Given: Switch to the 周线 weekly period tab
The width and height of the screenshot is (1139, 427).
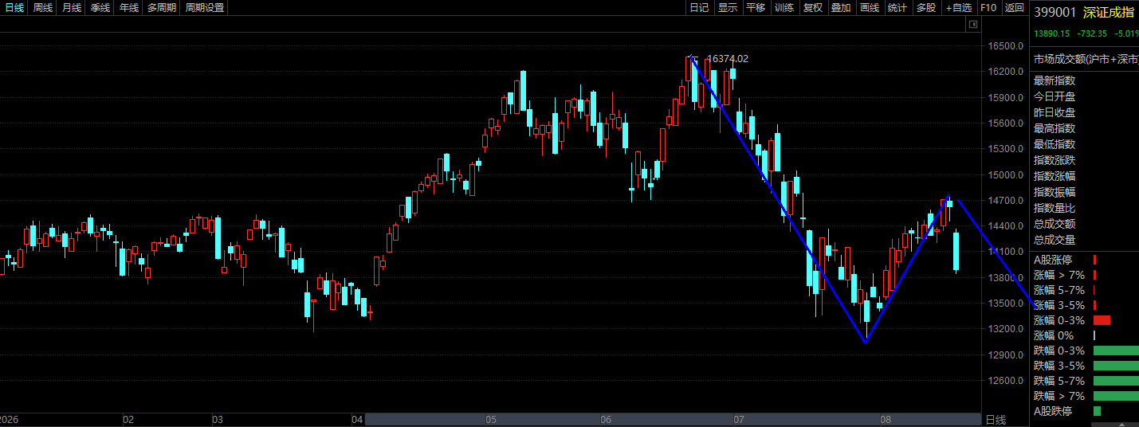Looking at the screenshot, I should coord(43,8).
